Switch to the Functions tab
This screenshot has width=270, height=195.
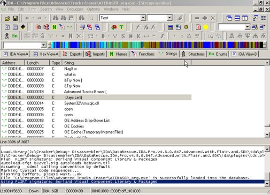(143, 54)
